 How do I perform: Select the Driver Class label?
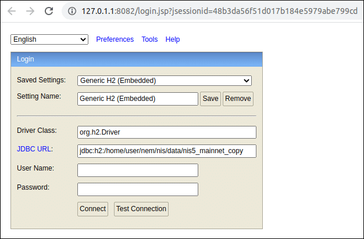coord(37,131)
